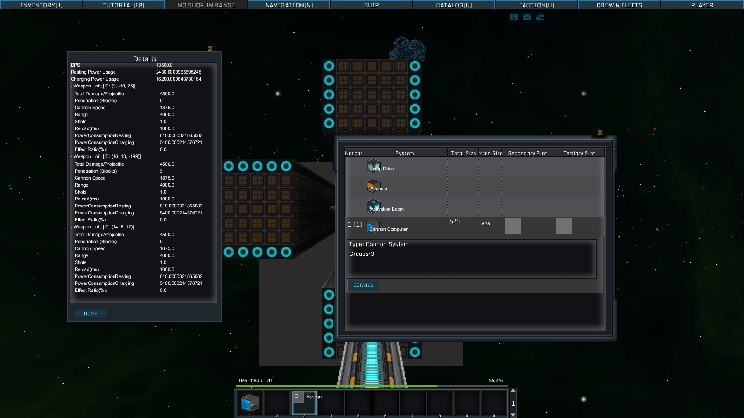Click the hotbar up arrow stepper
The width and height of the screenshot is (744, 418).
tap(513, 390)
